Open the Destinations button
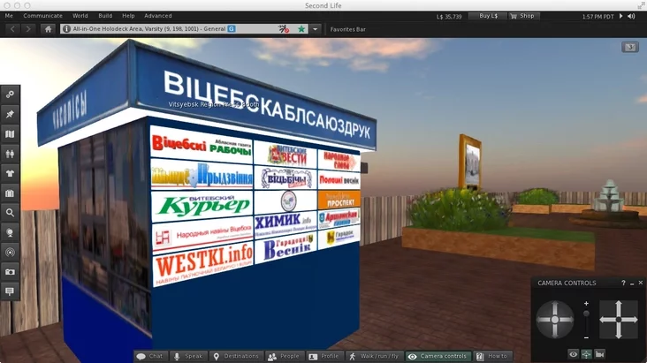The image size is (647, 363). pyautogui.click(x=236, y=357)
